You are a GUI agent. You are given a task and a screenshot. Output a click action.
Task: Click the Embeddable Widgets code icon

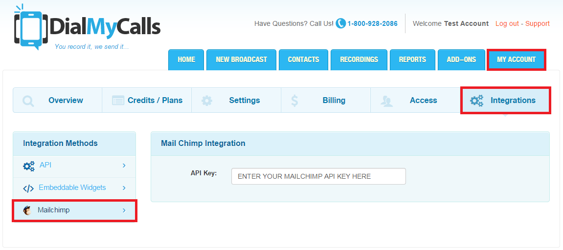tap(28, 188)
